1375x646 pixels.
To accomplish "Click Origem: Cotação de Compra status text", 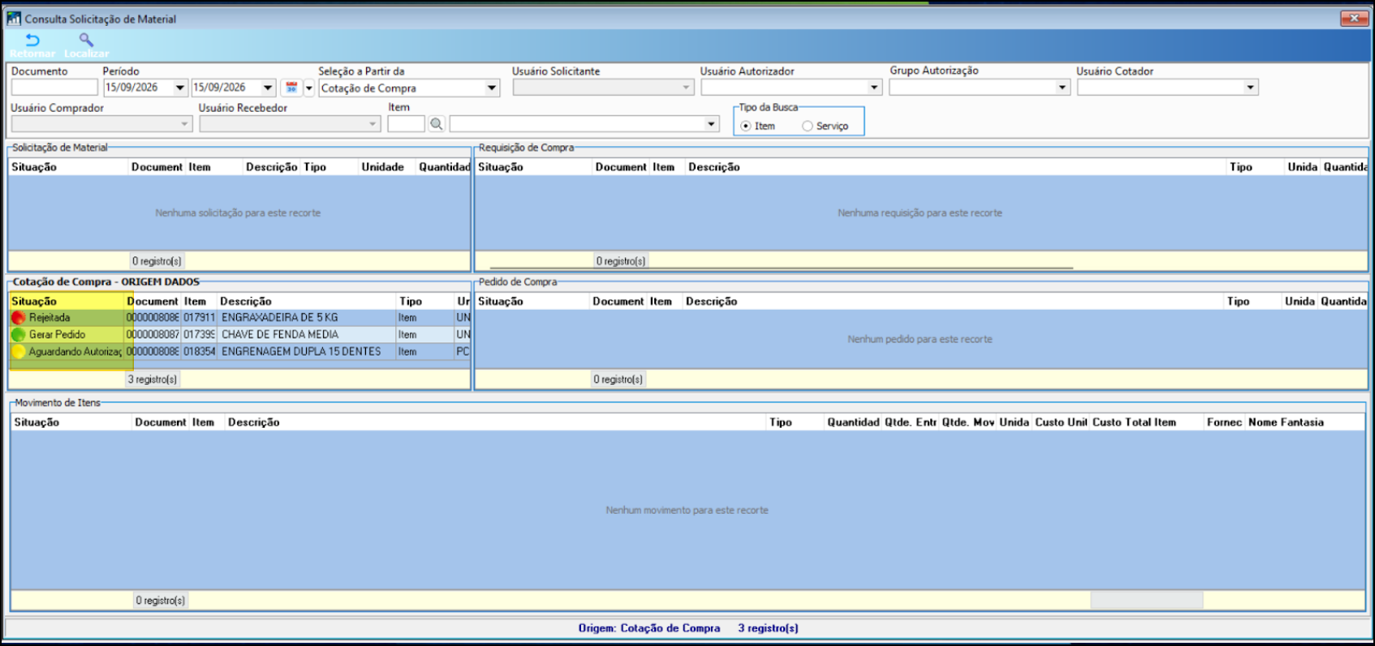I will coord(649,628).
